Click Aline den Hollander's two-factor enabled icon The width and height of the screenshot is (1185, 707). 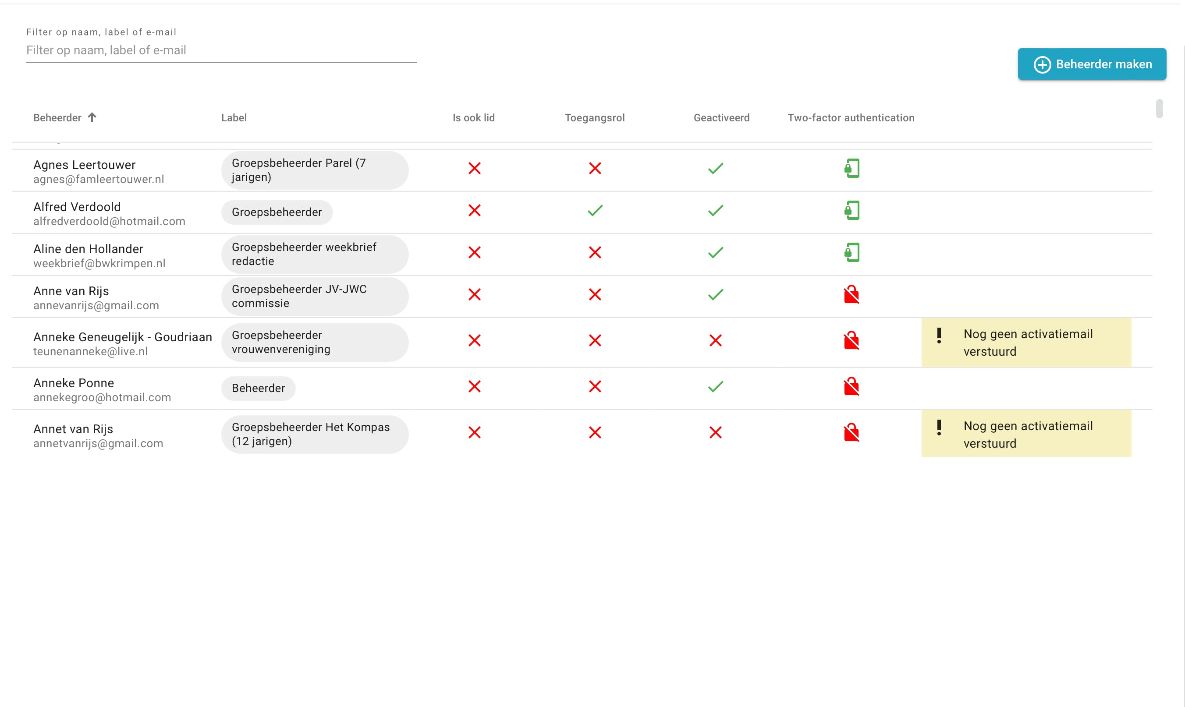tap(851, 252)
